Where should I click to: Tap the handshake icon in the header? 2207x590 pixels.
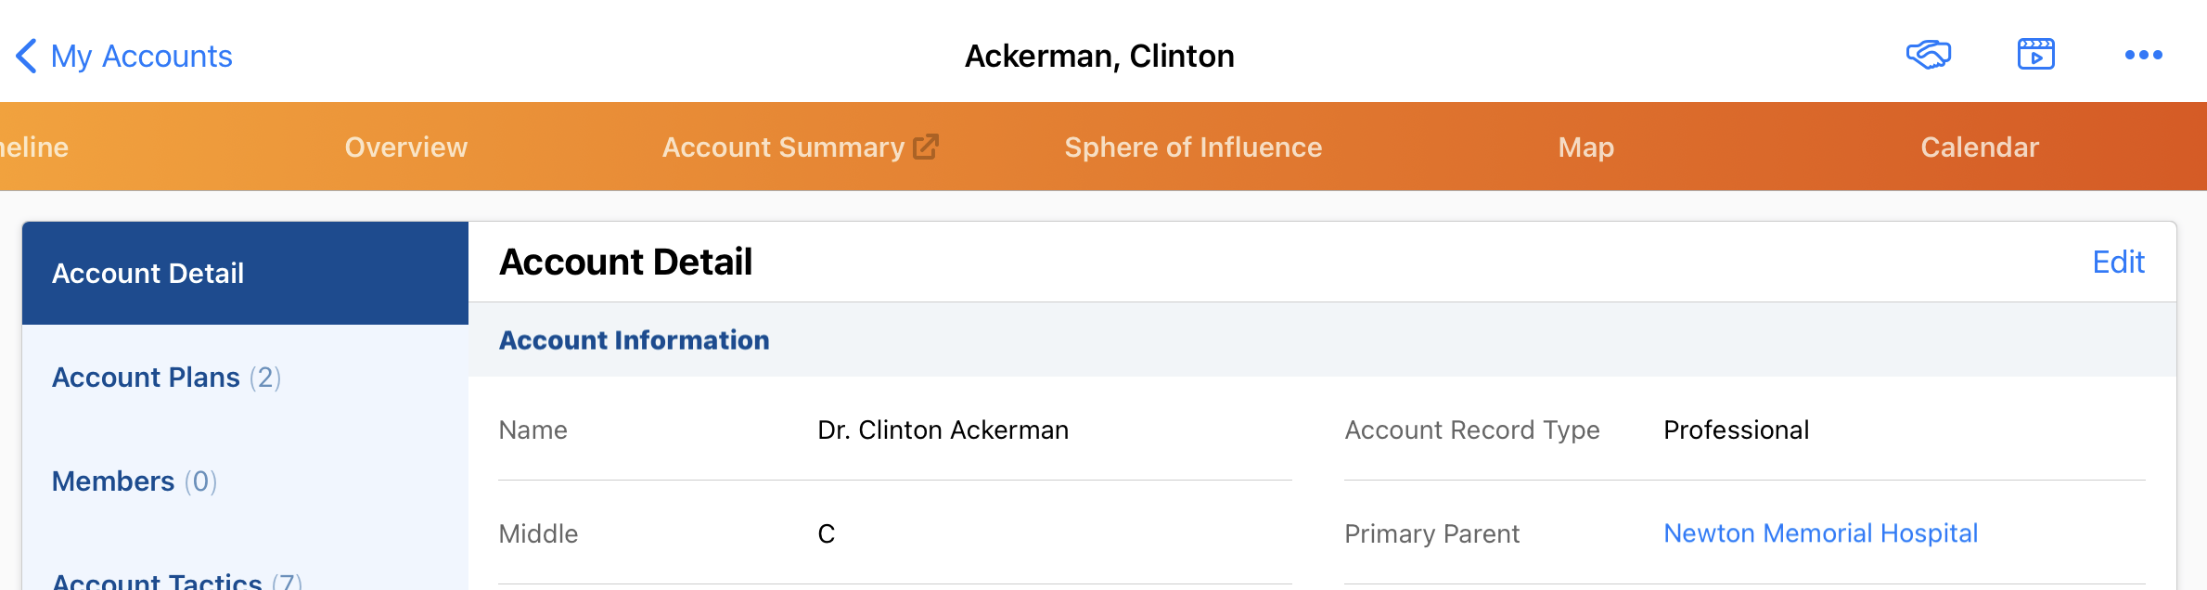click(1928, 55)
